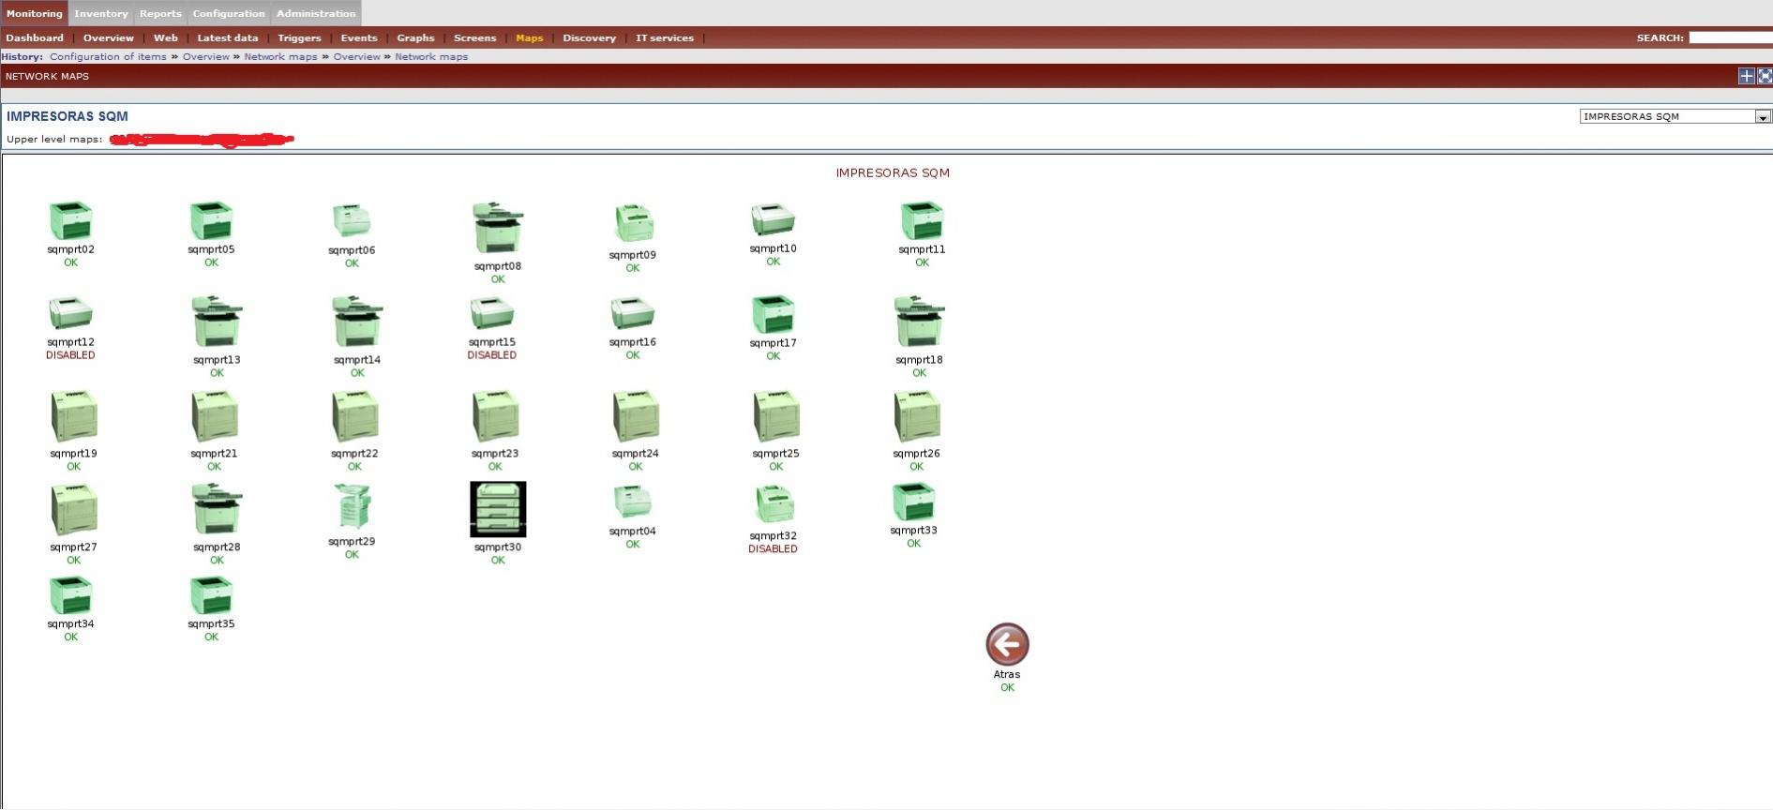
Task: Go to the Web submenu item
Action: 166,37
